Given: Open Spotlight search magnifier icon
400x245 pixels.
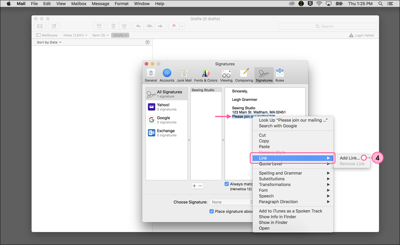Looking at the screenshot, I should [x=381, y=4].
